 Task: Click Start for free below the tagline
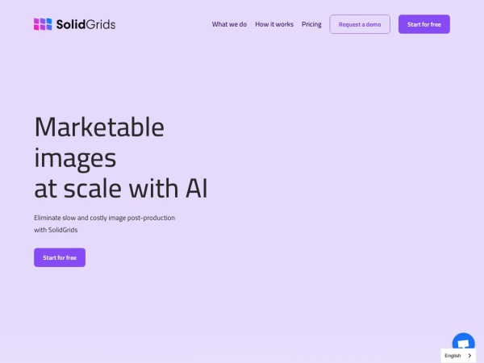coord(60,257)
